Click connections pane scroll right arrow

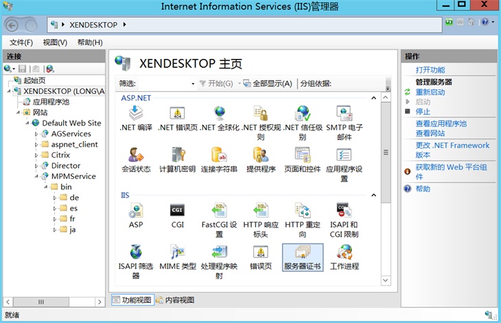[x=100, y=302]
